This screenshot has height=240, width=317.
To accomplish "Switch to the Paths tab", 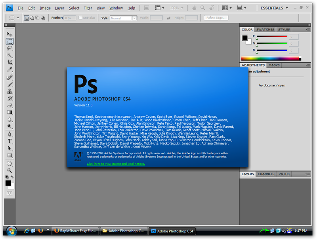I will (x=284, y=174).
